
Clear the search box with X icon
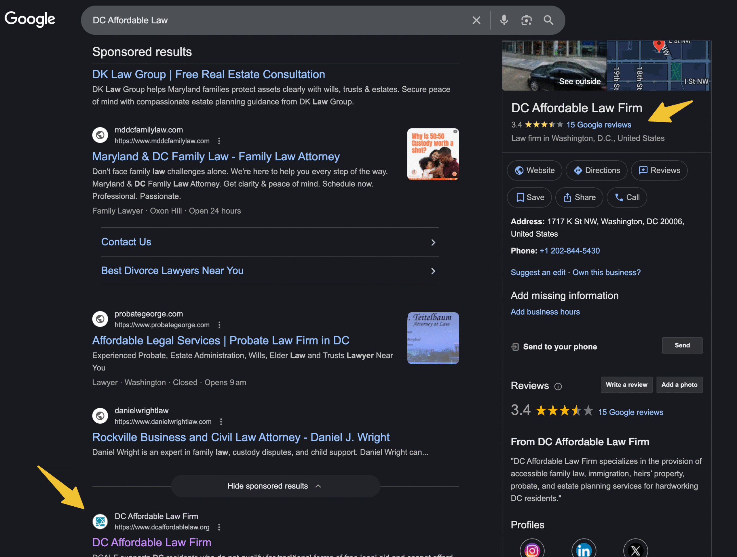click(476, 20)
